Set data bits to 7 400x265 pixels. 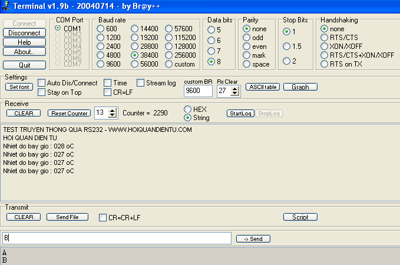coord(211,51)
